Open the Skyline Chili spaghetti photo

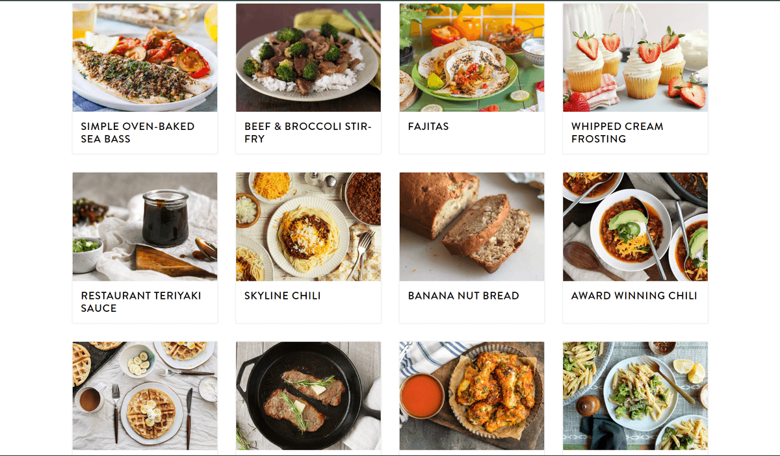[308, 227]
